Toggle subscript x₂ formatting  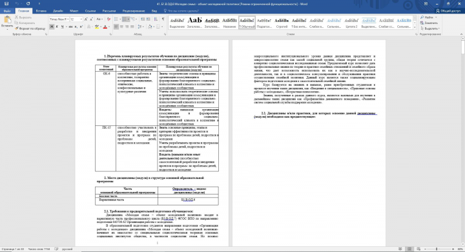pyautogui.click(x=76, y=26)
